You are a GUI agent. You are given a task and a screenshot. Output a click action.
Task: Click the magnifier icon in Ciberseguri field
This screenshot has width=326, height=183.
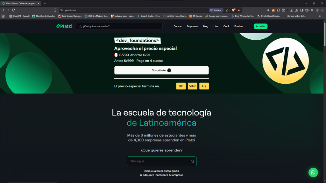tap(192, 161)
